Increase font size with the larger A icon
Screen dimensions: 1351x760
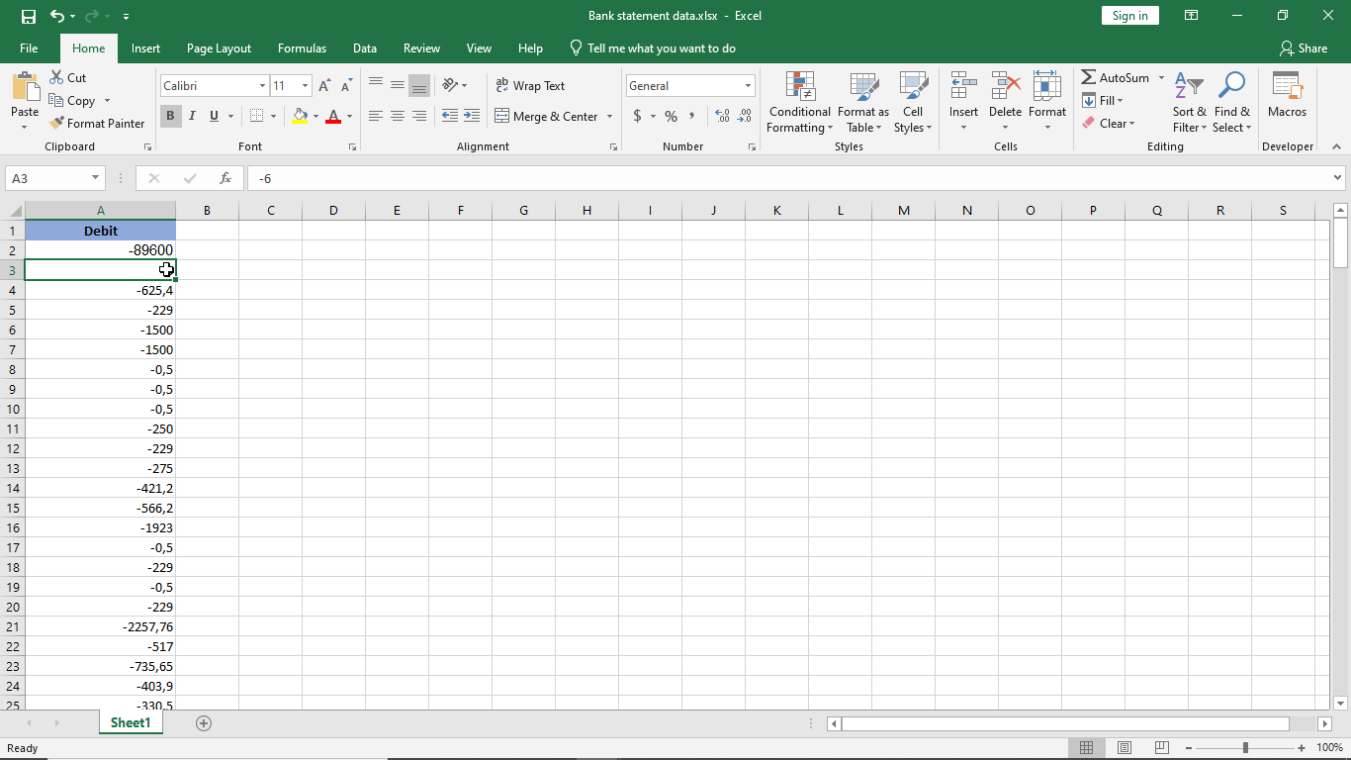pos(324,86)
